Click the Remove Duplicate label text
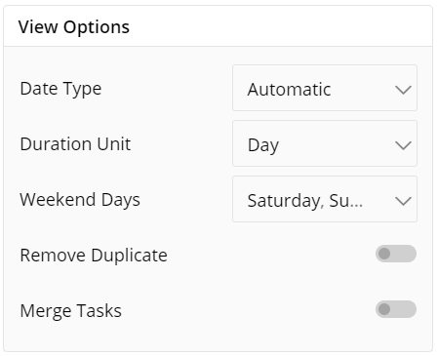This screenshot has height=356, width=438. point(94,256)
